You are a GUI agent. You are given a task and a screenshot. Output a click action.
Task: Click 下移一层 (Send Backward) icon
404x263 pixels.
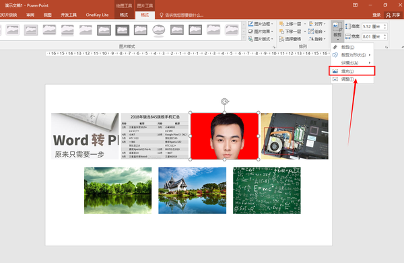pos(281,32)
